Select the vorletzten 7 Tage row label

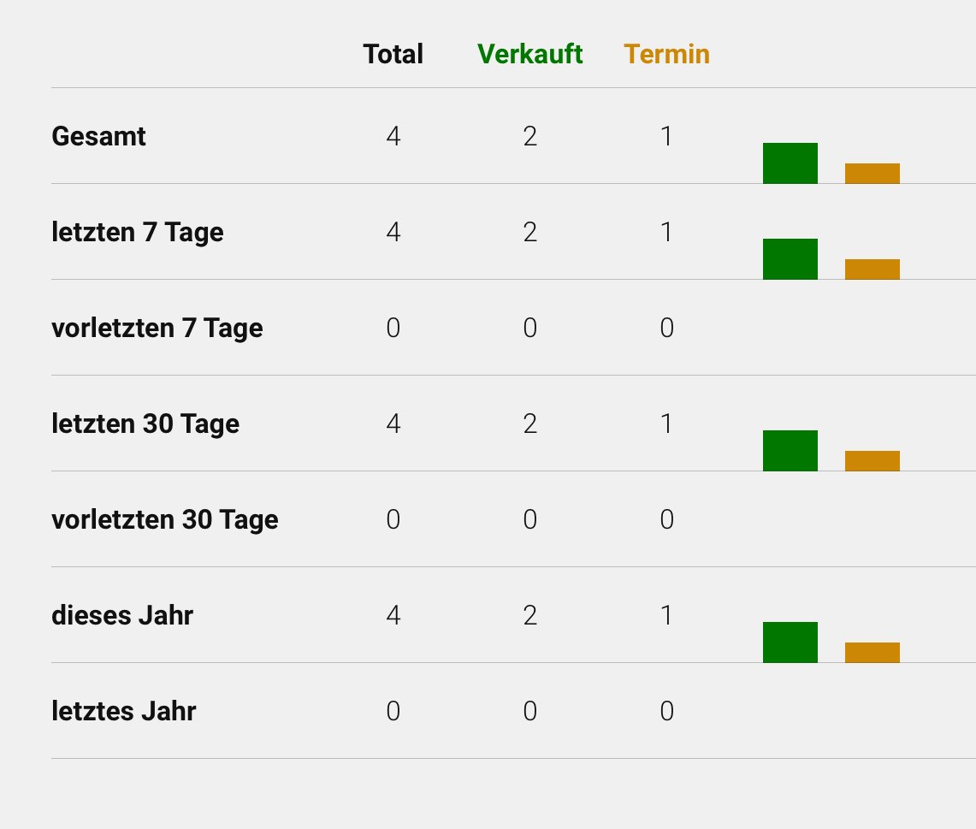click(157, 328)
